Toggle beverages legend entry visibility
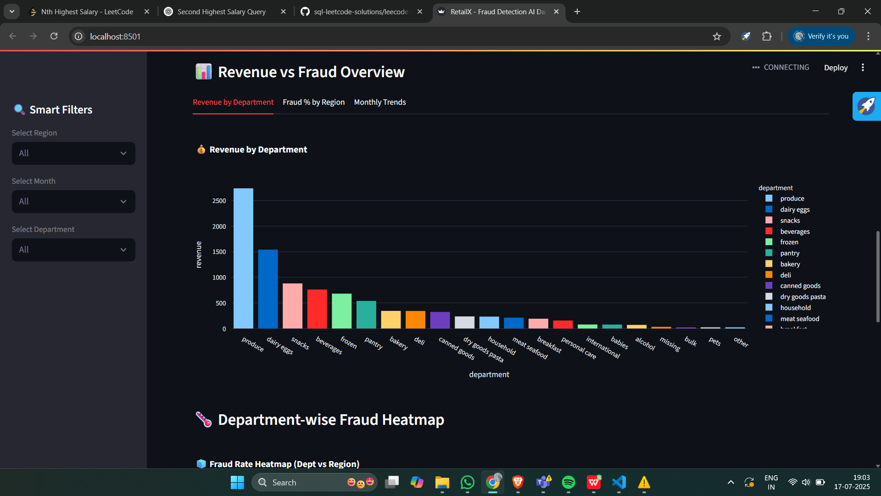881x496 pixels. pyautogui.click(x=794, y=231)
